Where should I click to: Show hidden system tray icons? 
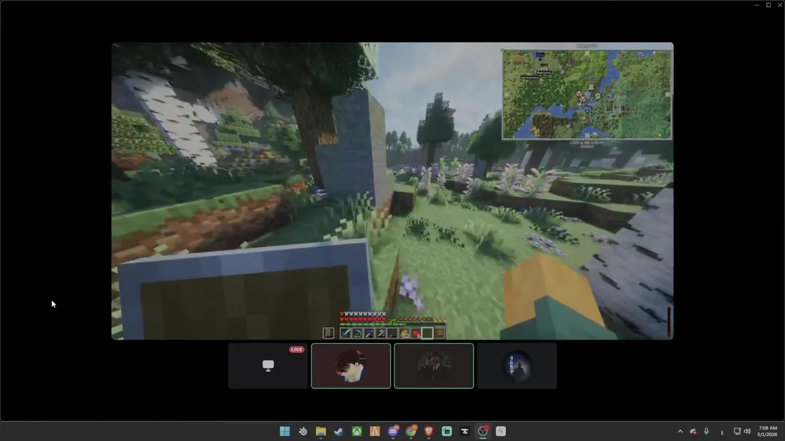680,431
